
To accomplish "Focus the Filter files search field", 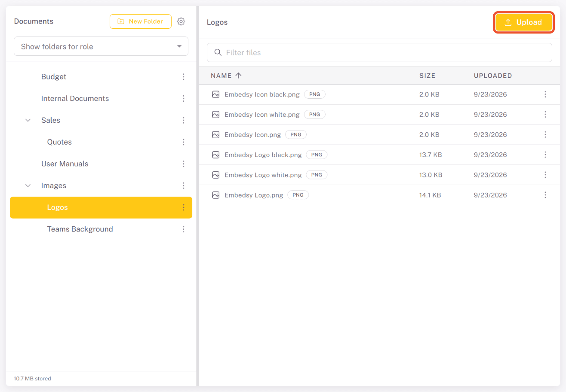I will 379,52.
